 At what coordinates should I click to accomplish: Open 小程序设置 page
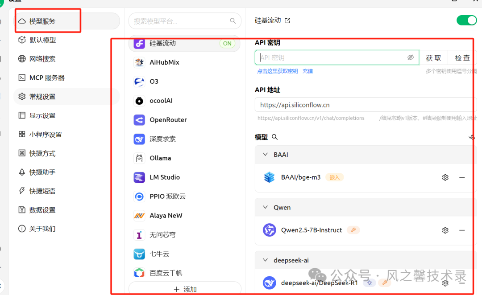[66, 135]
